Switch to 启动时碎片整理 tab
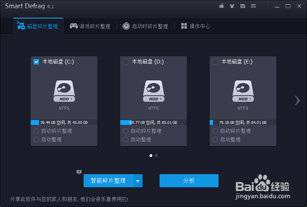Image resolution: width=307 pixels, height=207 pixels. point(145,26)
